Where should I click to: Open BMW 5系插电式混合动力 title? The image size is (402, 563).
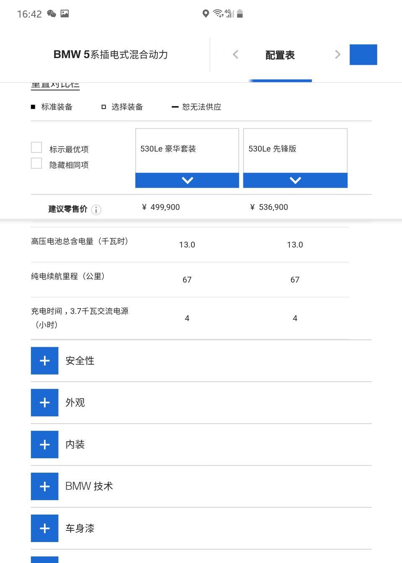click(x=111, y=54)
